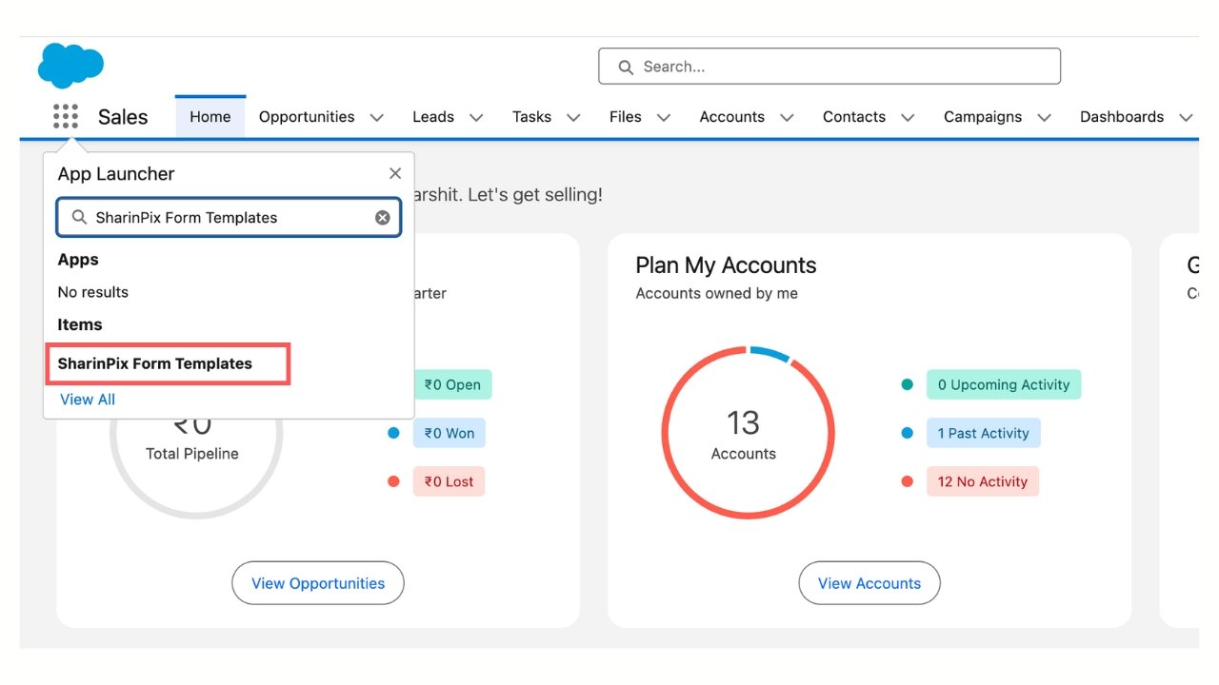Open the App Launcher dots icon
The width and height of the screenshot is (1219, 685).
66,117
